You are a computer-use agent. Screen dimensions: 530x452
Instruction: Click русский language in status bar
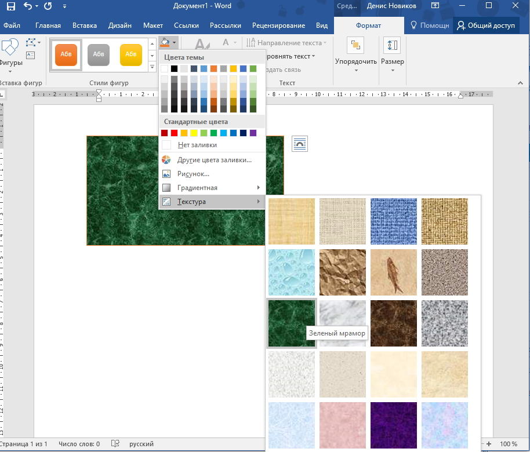141,444
